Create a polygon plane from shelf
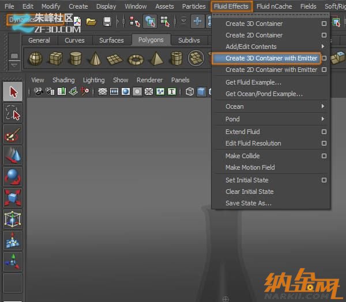 point(115,59)
